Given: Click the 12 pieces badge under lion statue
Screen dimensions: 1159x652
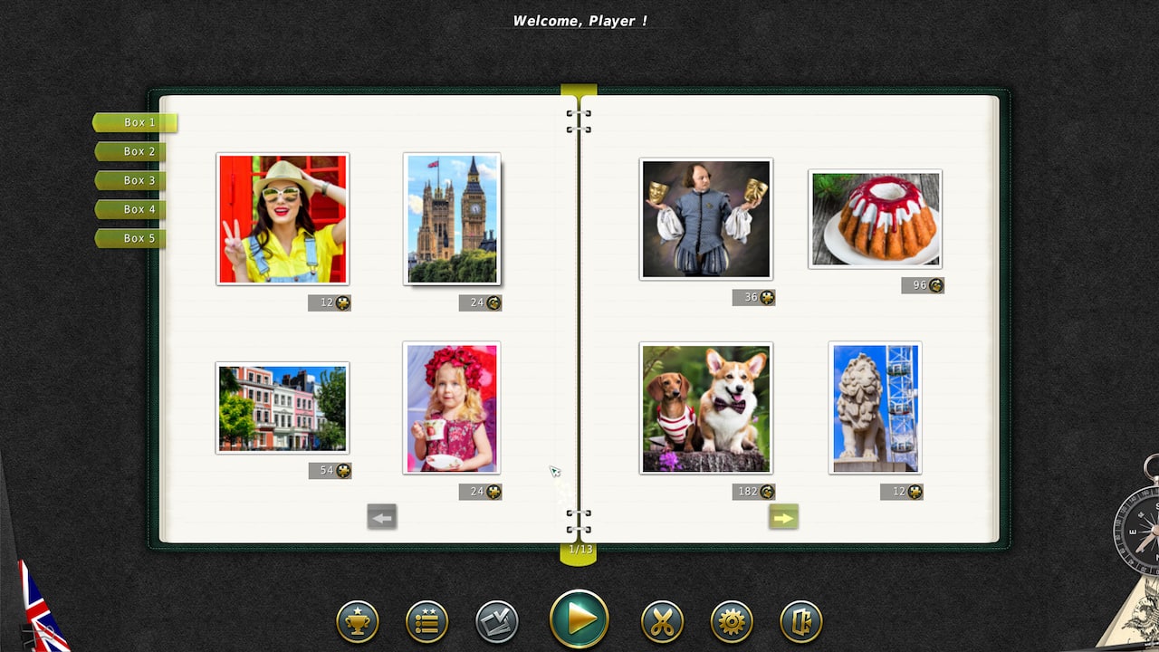Looking at the screenshot, I should click(x=902, y=492).
